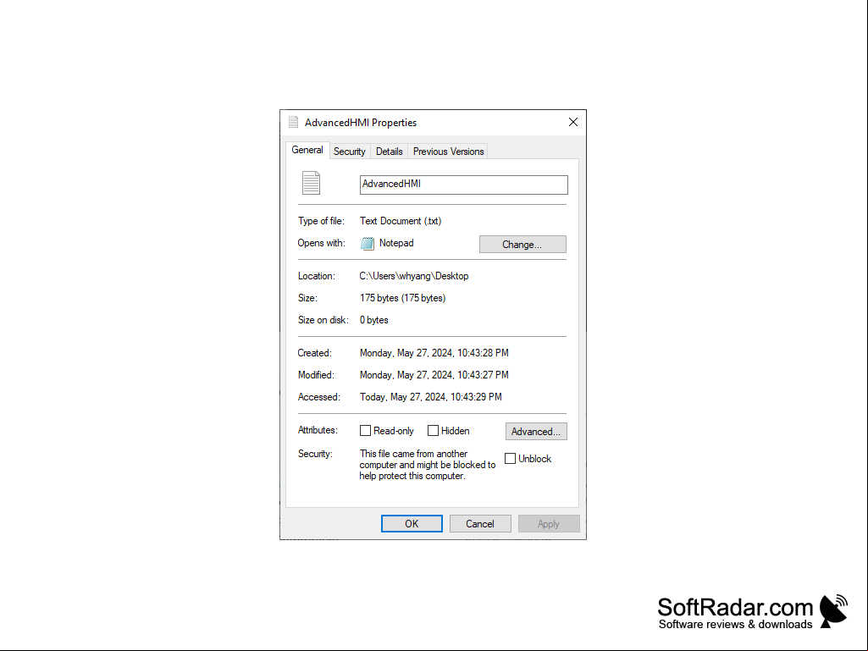Close the AdvancedHMI Properties dialog

[x=573, y=123]
